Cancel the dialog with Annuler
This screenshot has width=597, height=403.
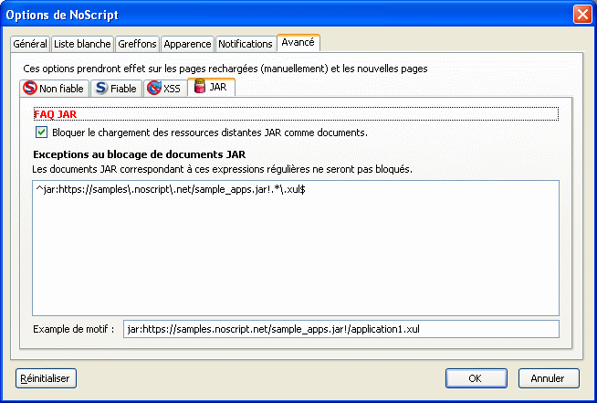[x=548, y=377]
